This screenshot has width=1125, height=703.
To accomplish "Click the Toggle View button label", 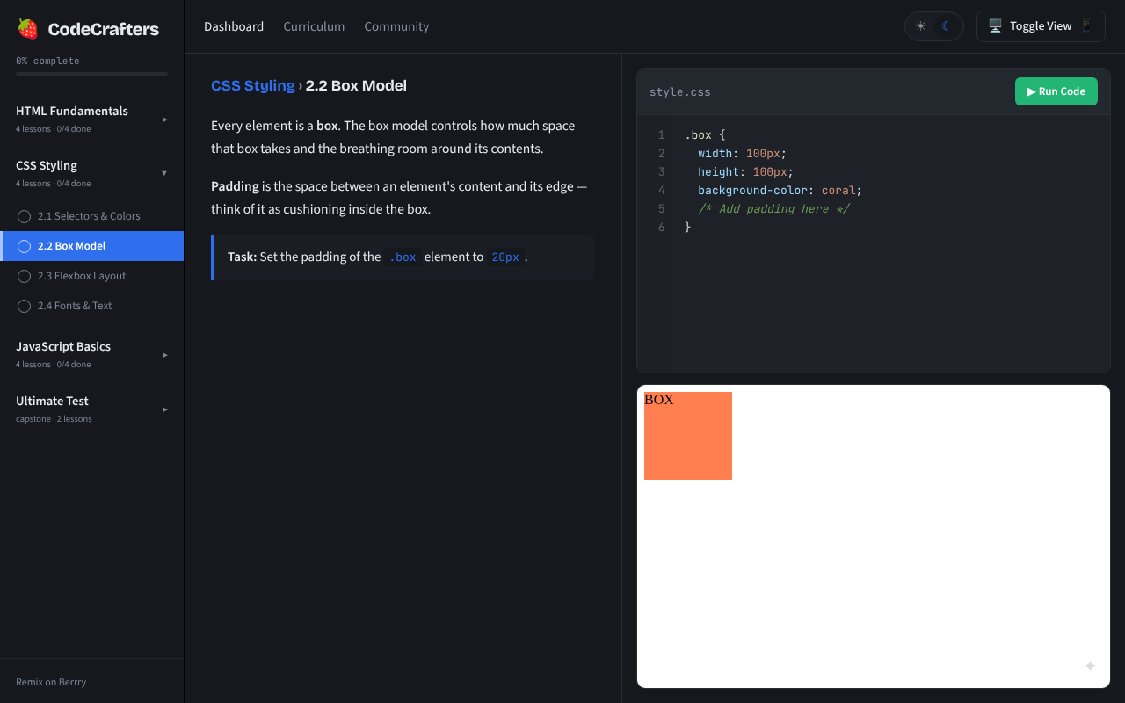I will click(1041, 26).
